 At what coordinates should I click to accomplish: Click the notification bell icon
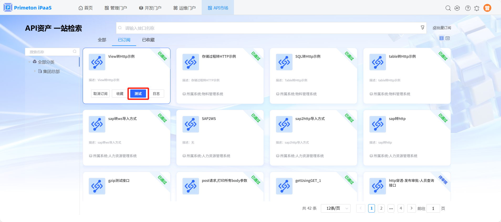point(477,8)
